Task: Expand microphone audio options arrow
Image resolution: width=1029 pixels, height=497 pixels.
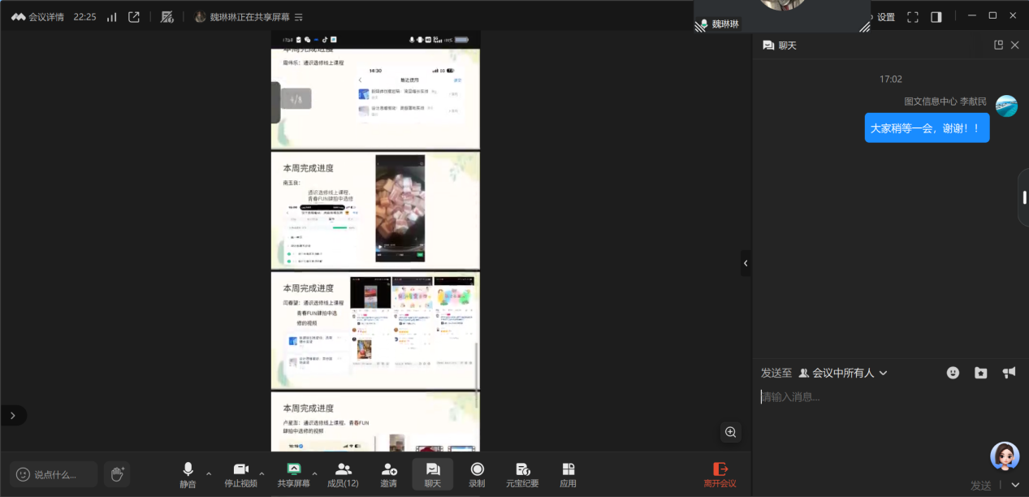Action: (209, 473)
